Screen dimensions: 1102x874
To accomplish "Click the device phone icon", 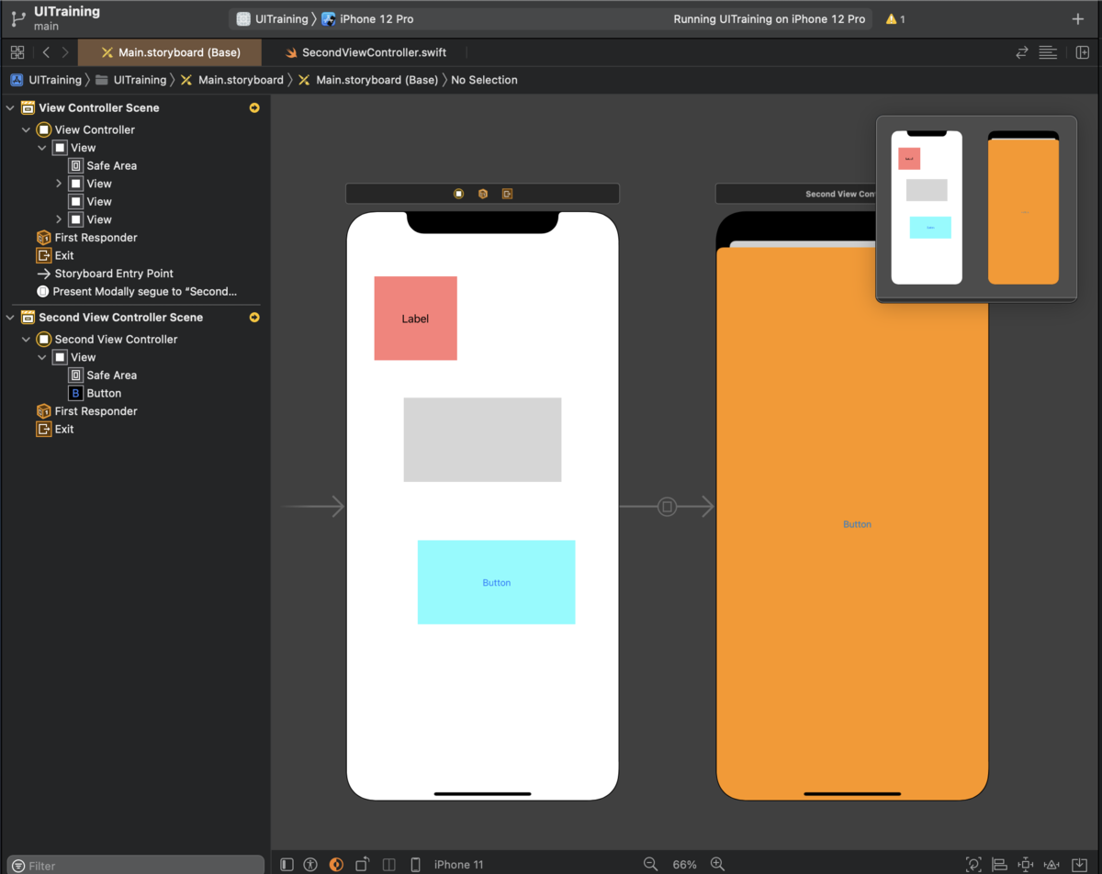I will (415, 864).
